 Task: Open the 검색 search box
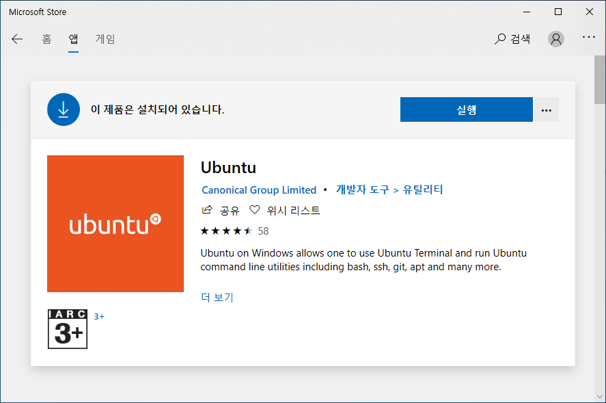(x=512, y=39)
